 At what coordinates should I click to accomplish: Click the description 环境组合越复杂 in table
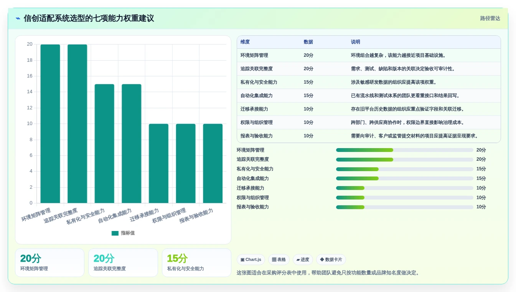click(x=399, y=55)
